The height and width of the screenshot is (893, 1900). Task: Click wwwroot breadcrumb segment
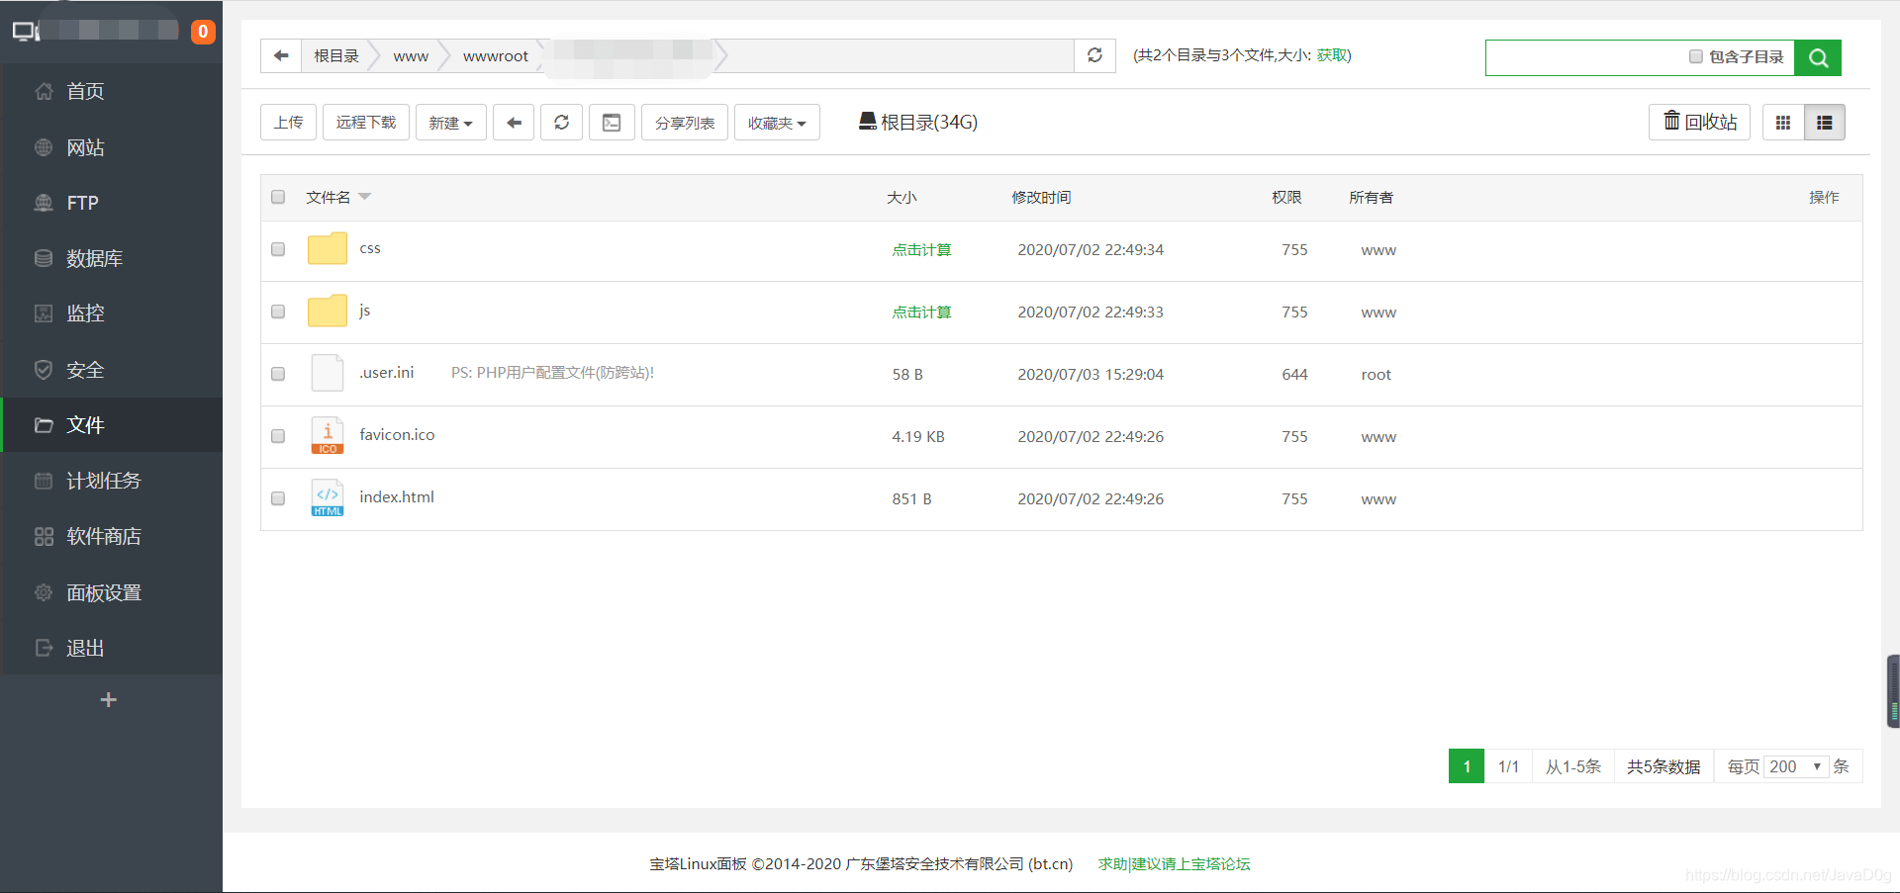point(496,56)
